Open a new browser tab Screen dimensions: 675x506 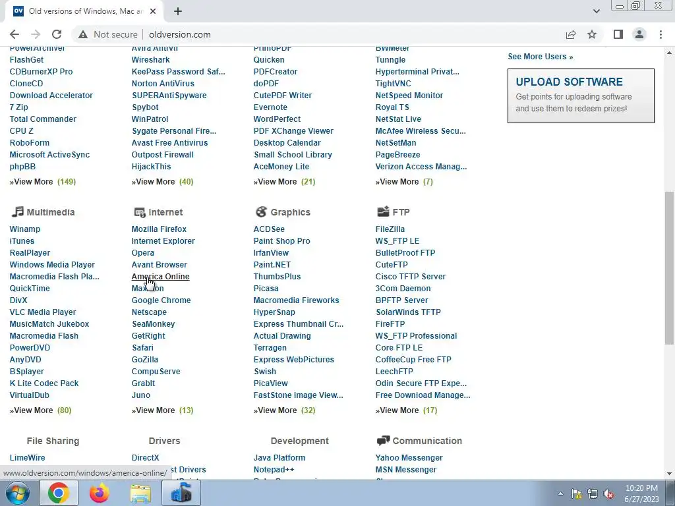click(x=178, y=11)
